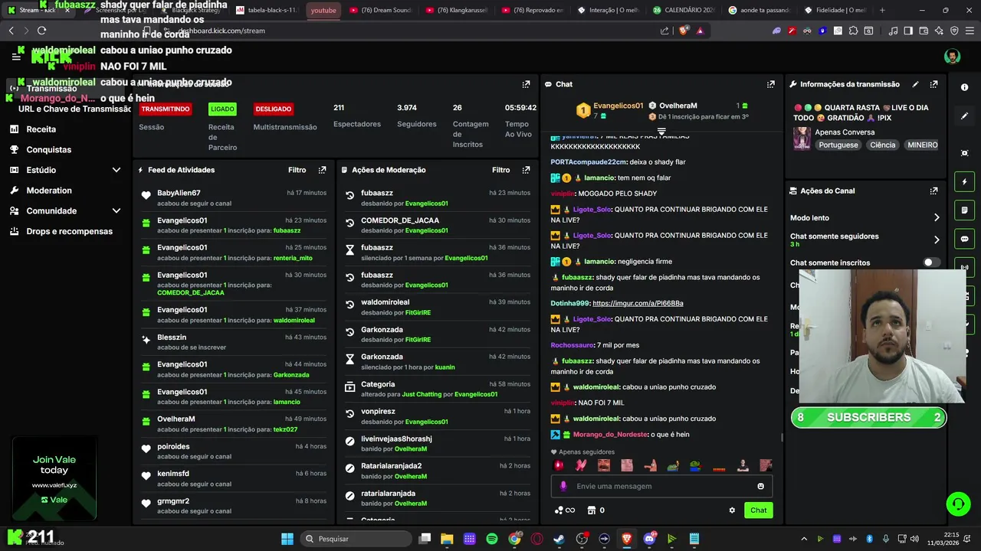
Task: Open the Kick sidebar hamburger menu
Action: tap(16, 57)
